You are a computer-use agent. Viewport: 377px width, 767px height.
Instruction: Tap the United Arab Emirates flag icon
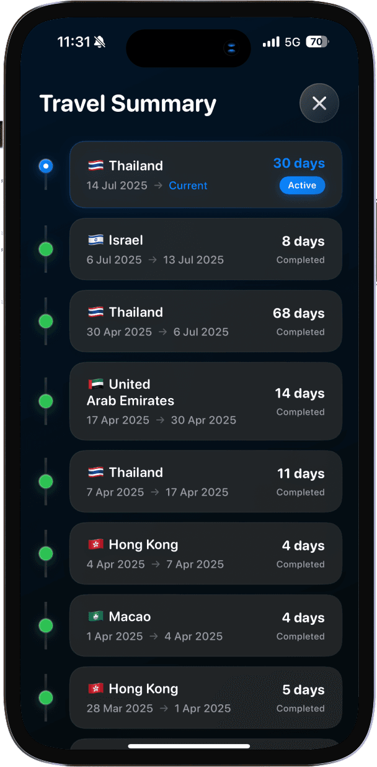95,384
